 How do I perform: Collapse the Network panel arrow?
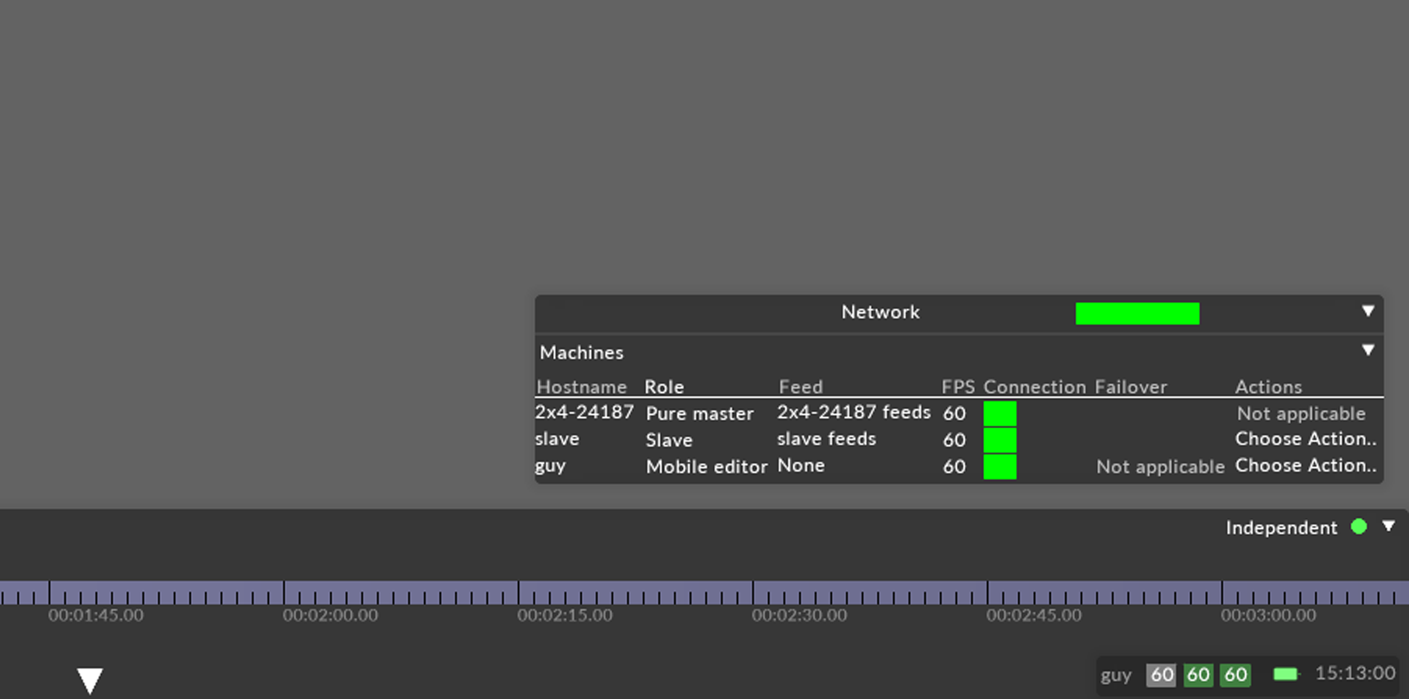pyautogui.click(x=1368, y=311)
